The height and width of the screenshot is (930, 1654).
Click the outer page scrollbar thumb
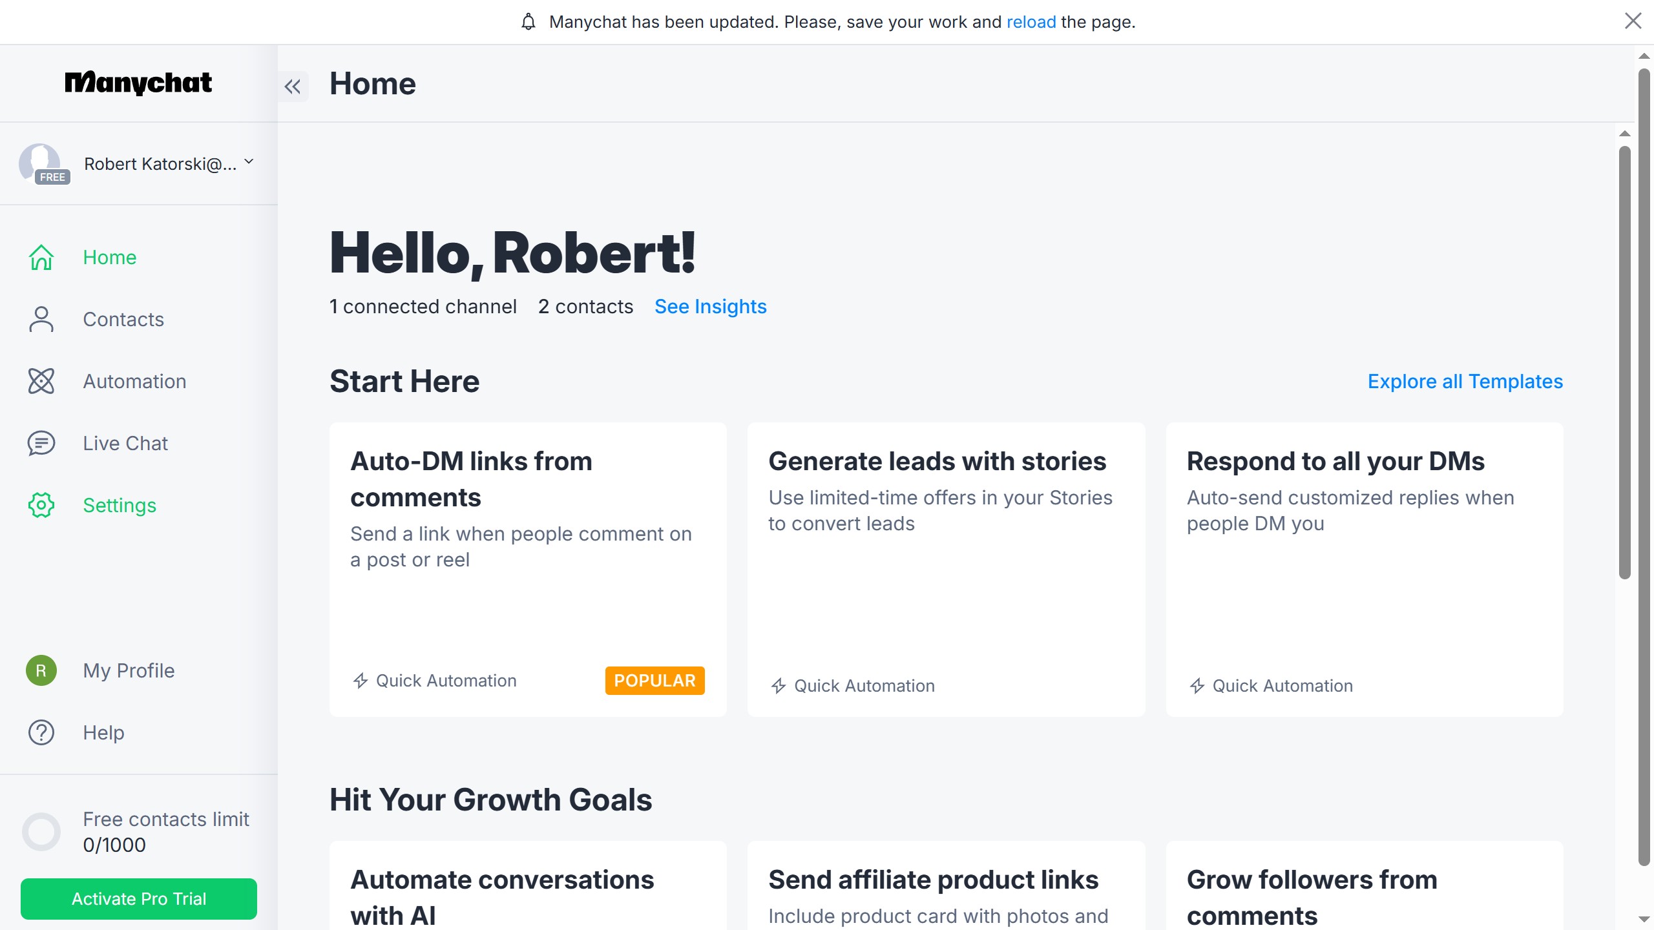tap(1644, 466)
